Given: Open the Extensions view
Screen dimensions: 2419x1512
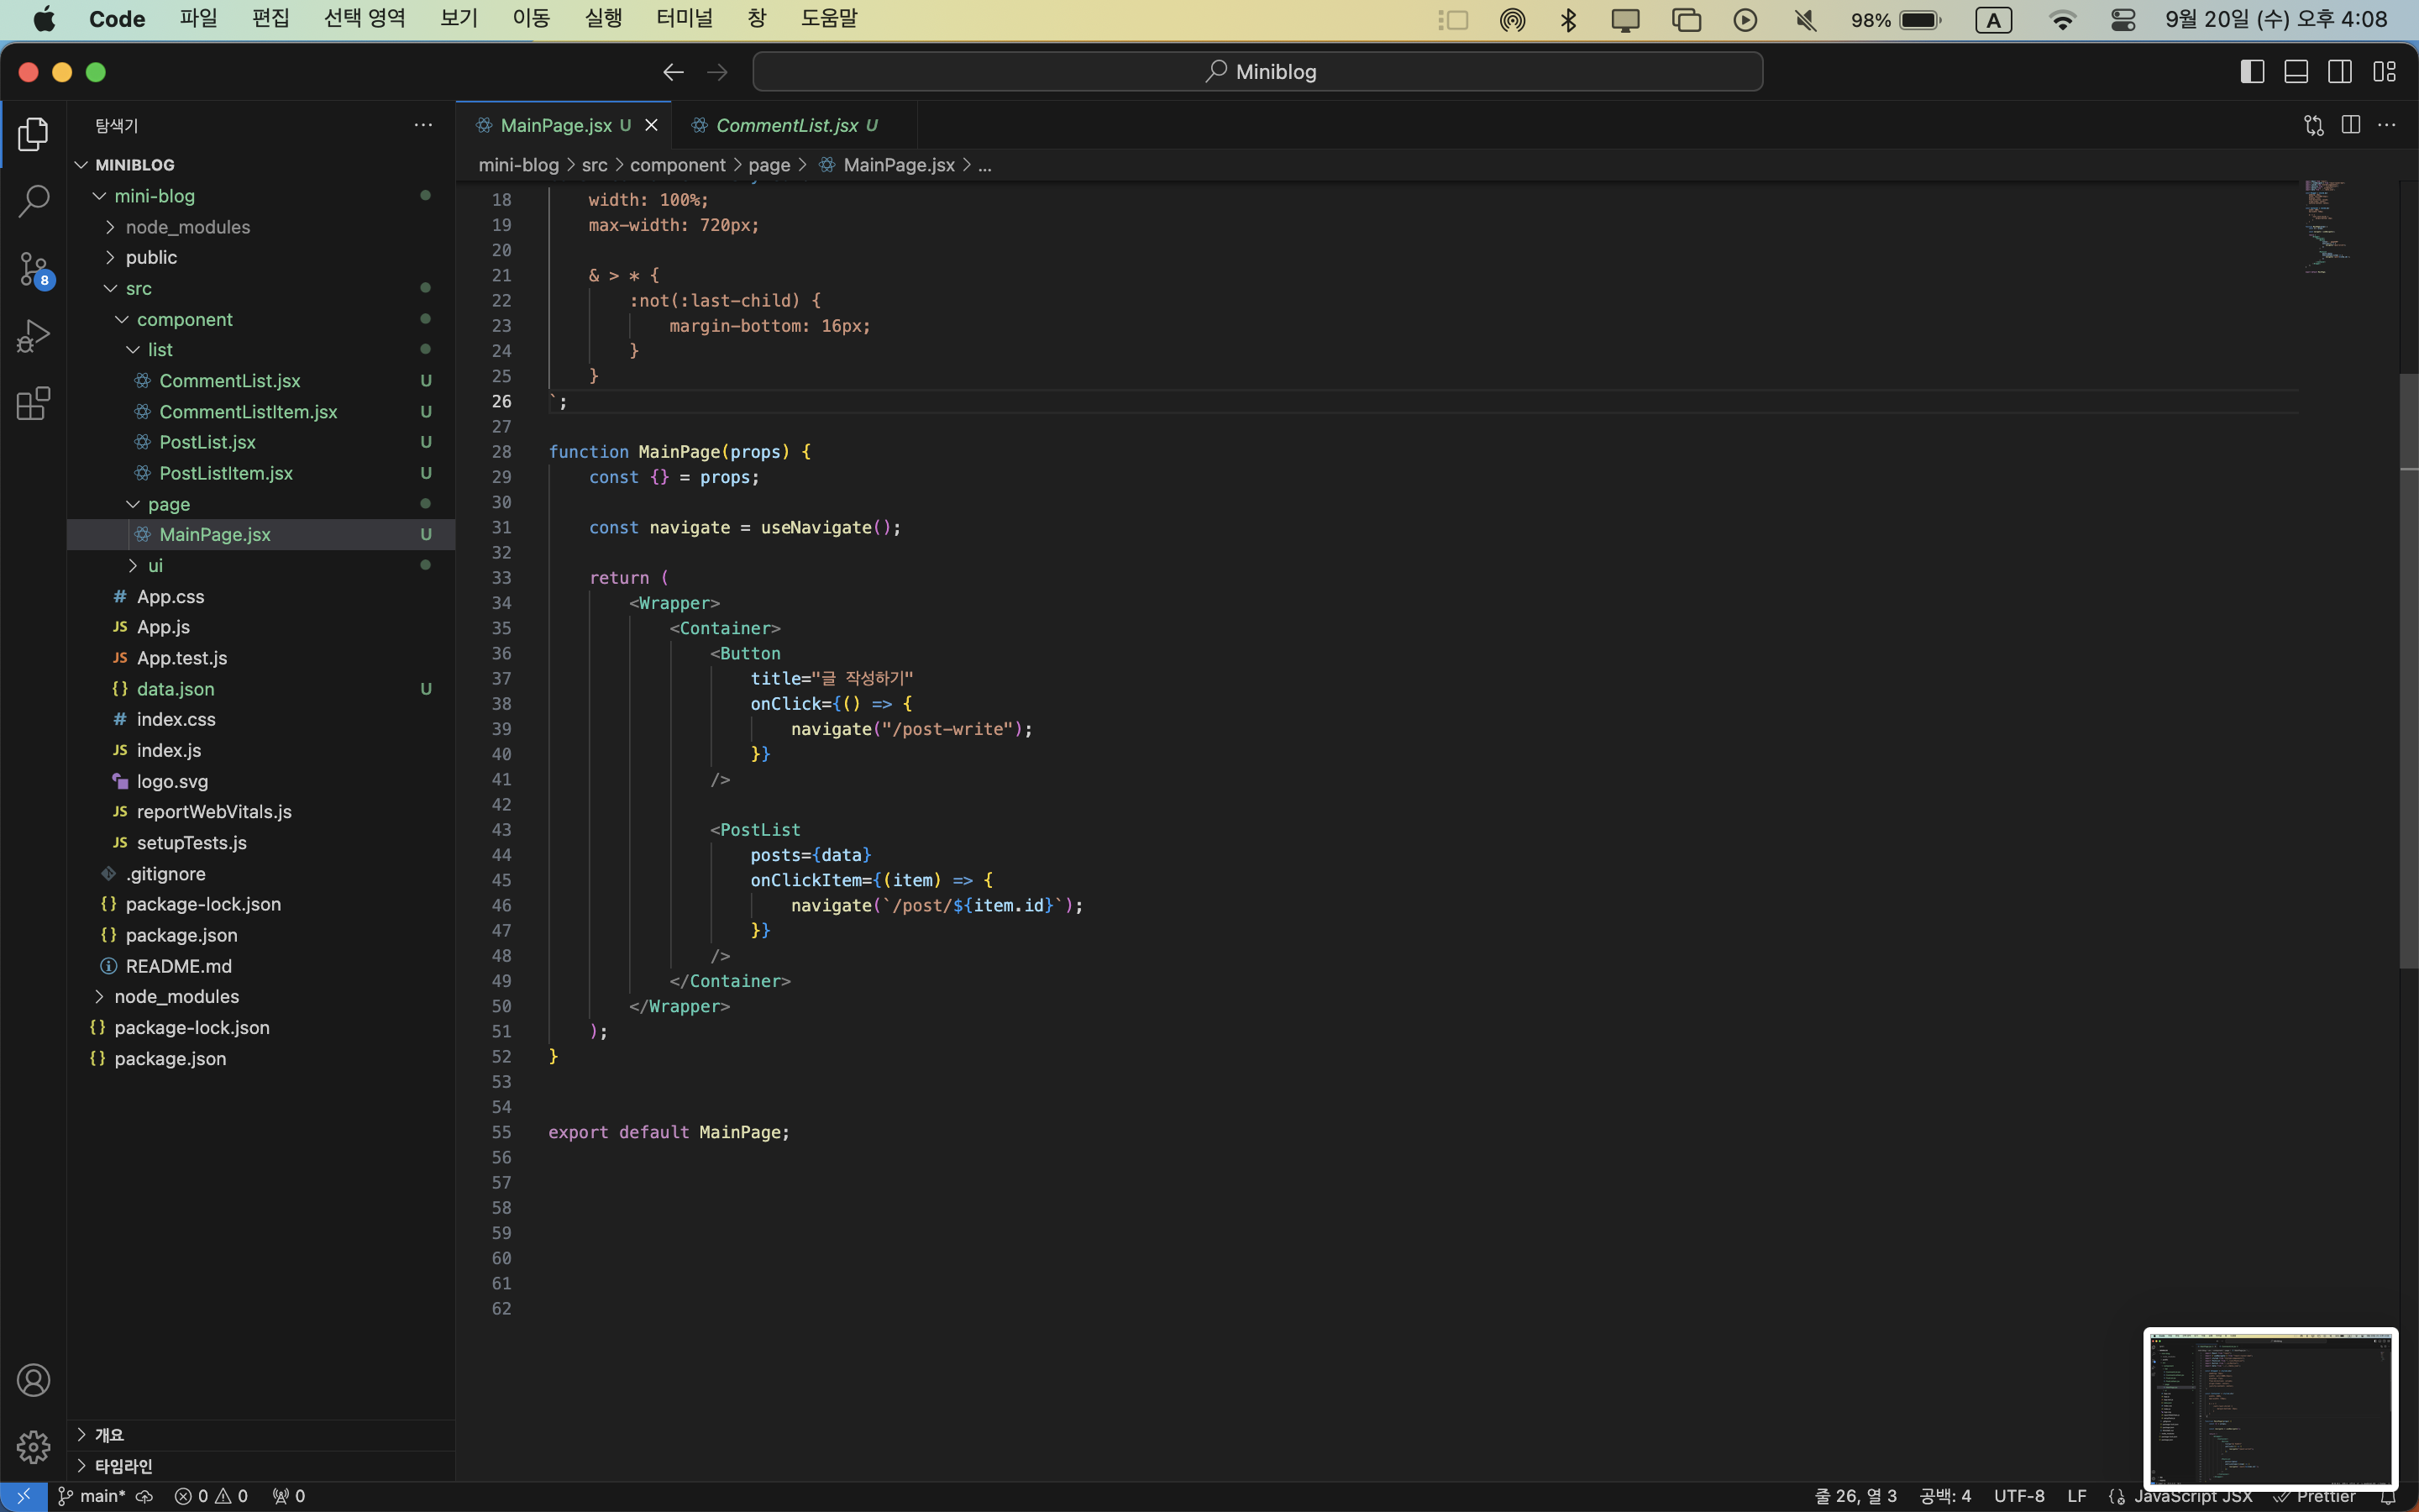Looking at the screenshot, I should click(33, 403).
